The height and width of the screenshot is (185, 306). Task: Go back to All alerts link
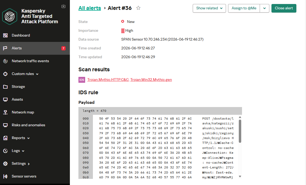(x=90, y=8)
